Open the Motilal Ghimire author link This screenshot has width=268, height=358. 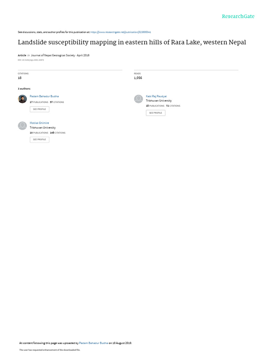coord(39,123)
